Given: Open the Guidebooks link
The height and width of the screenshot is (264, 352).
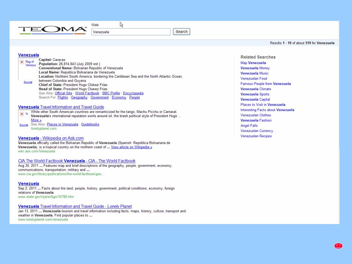Looking at the screenshot, I should 90,124.
